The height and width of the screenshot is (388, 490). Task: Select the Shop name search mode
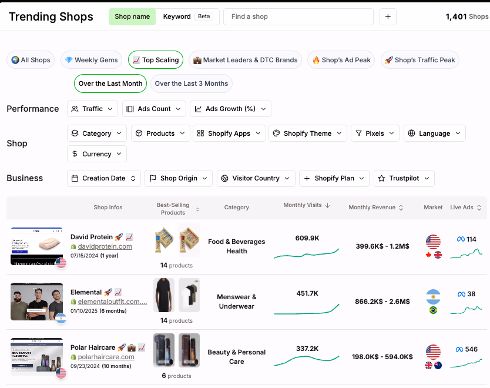click(x=132, y=16)
